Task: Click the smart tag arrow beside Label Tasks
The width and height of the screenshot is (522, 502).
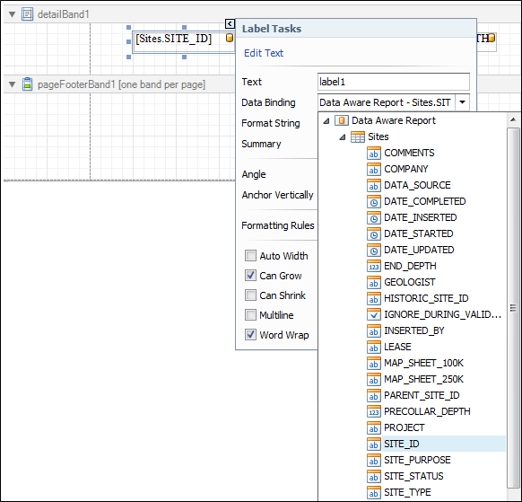Action: click(230, 23)
